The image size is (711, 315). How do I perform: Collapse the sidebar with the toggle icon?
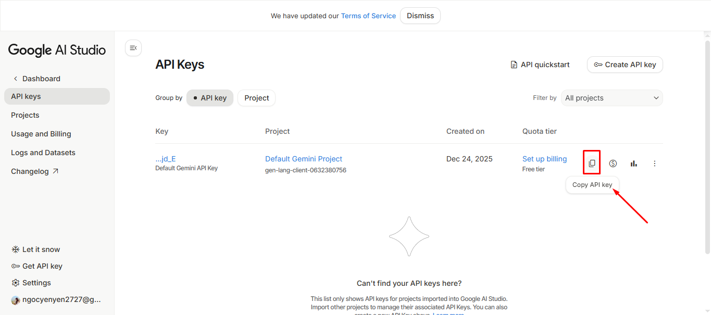click(x=133, y=48)
